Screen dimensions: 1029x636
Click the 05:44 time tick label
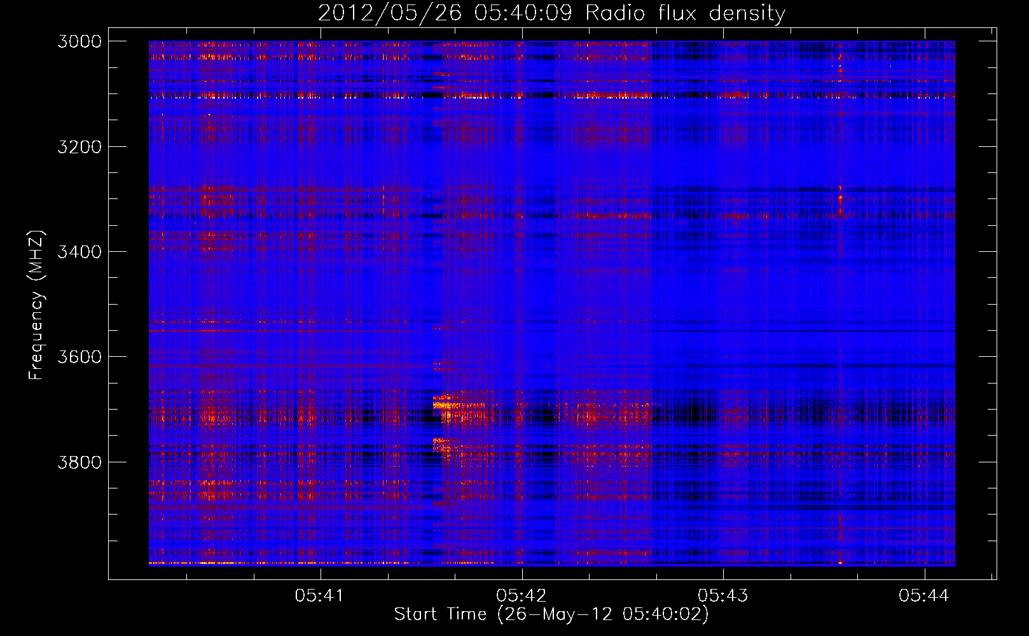point(924,595)
